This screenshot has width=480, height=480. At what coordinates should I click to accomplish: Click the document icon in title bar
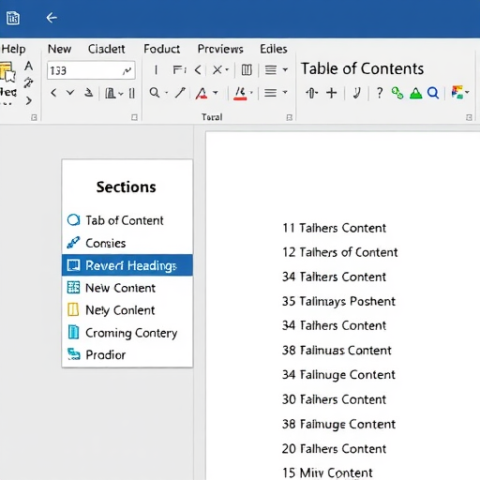(13, 18)
